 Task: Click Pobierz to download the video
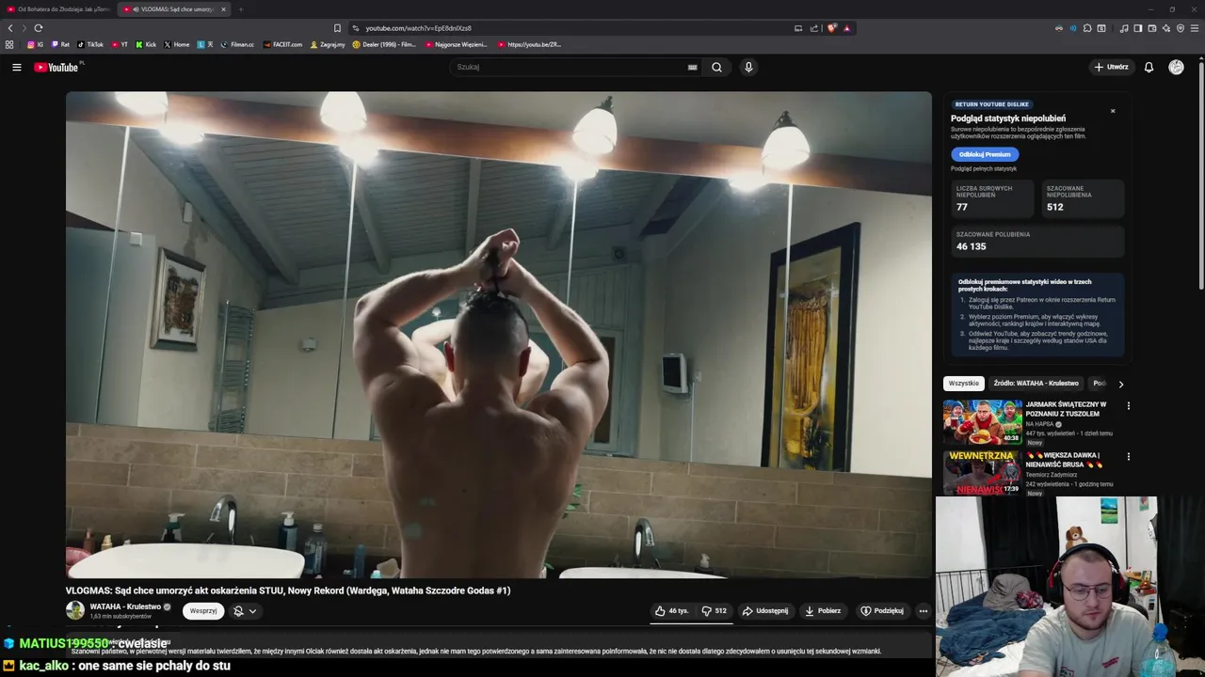(823, 610)
